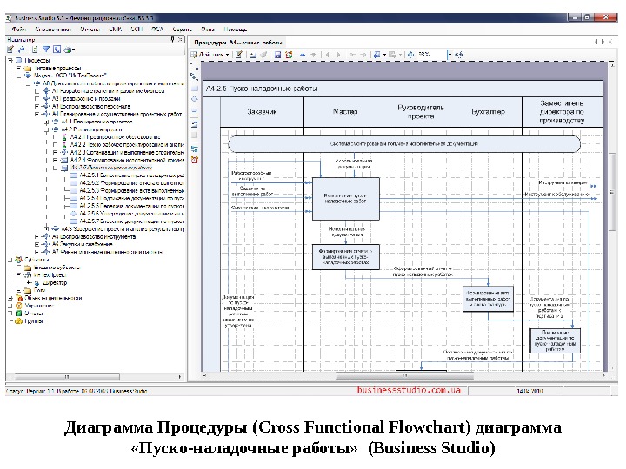Open the Справочники menu

53,30
